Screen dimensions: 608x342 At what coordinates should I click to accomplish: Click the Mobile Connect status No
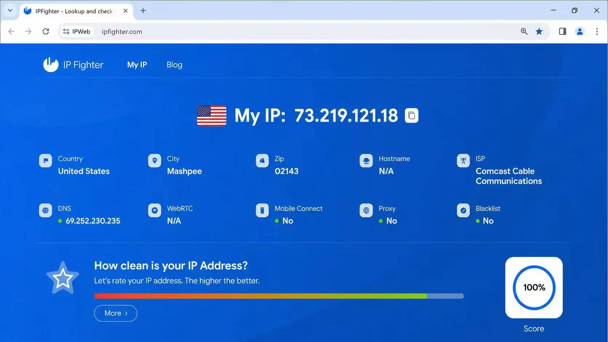click(288, 221)
